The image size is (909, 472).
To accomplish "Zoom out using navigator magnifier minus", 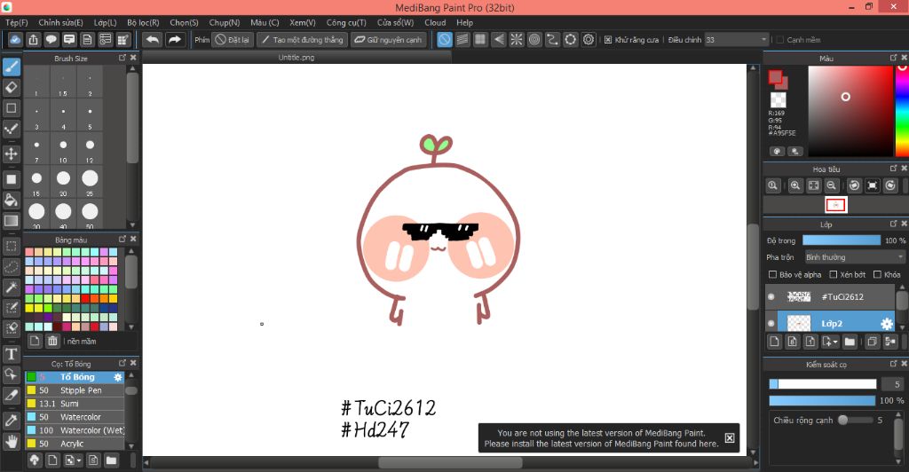I will [x=831, y=185].
